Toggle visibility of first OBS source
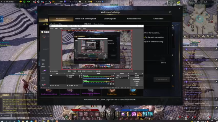Screen dimensions: 218x122 click(x=80, y=76)
